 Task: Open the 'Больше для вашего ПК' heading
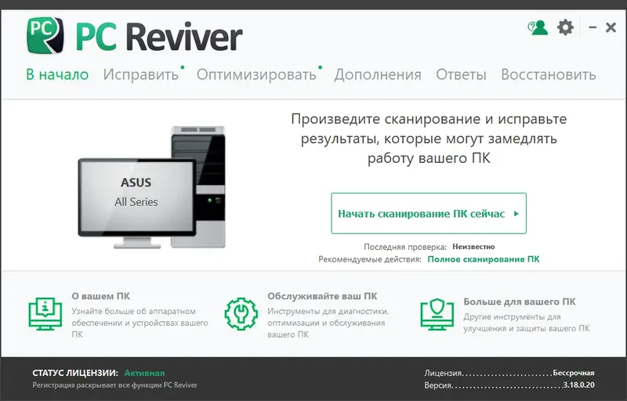520,302
